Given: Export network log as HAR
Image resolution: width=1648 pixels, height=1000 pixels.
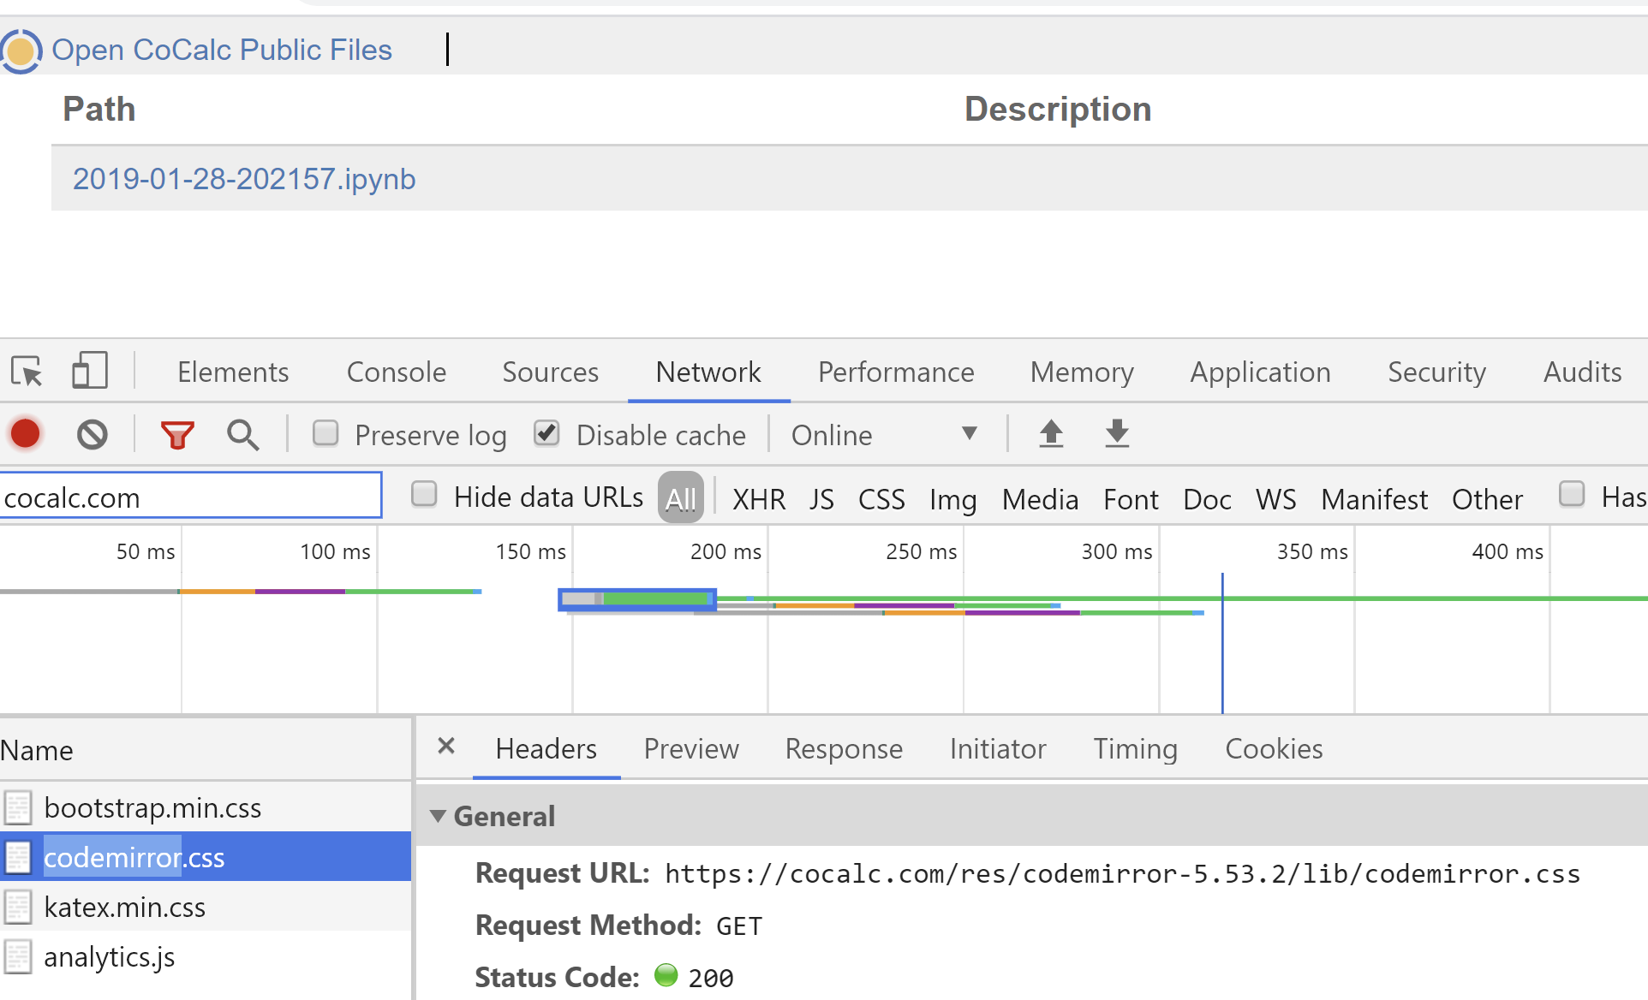Looking at the screenshot, I should tap(1116, 434).
